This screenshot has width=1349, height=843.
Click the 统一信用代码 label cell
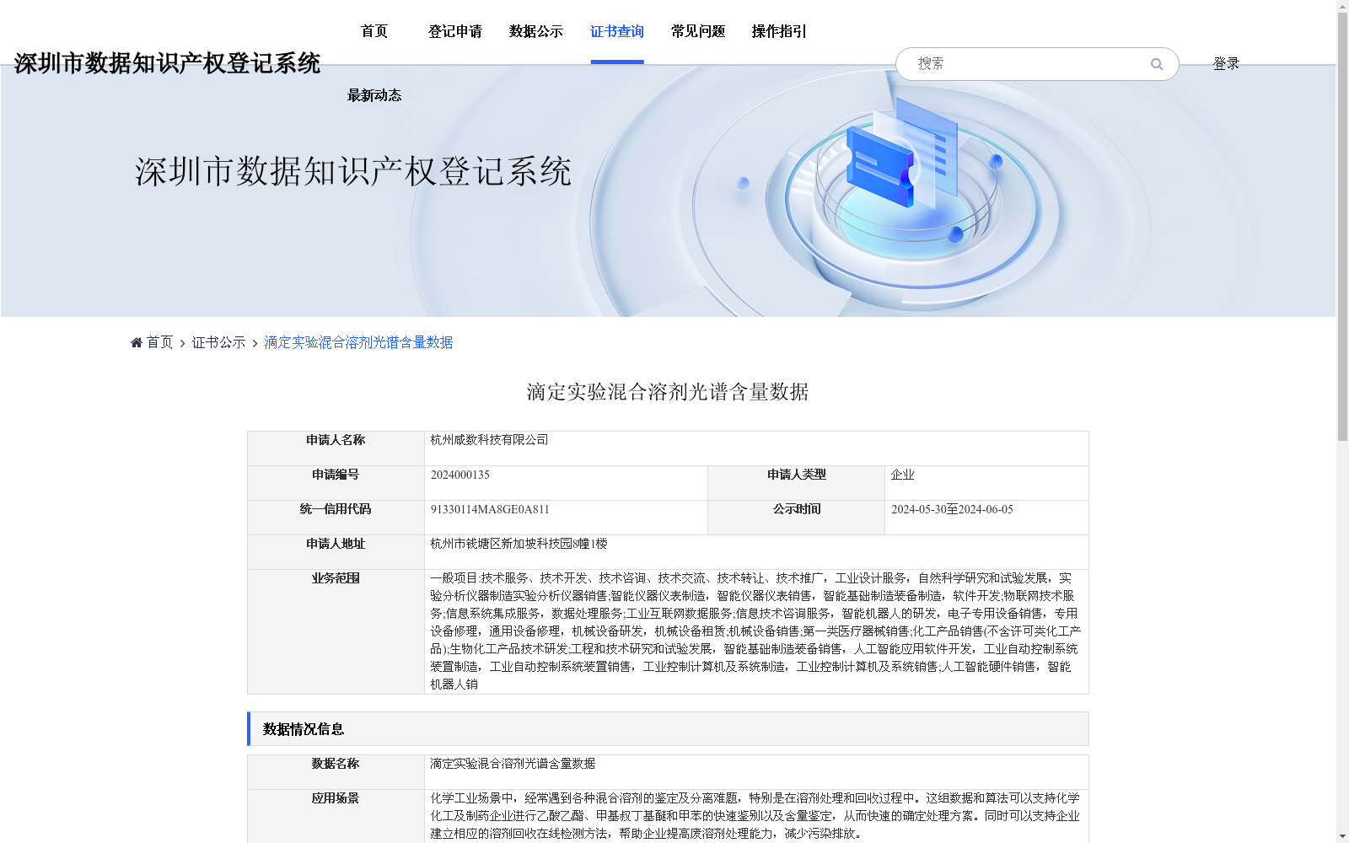click(336, 518)
